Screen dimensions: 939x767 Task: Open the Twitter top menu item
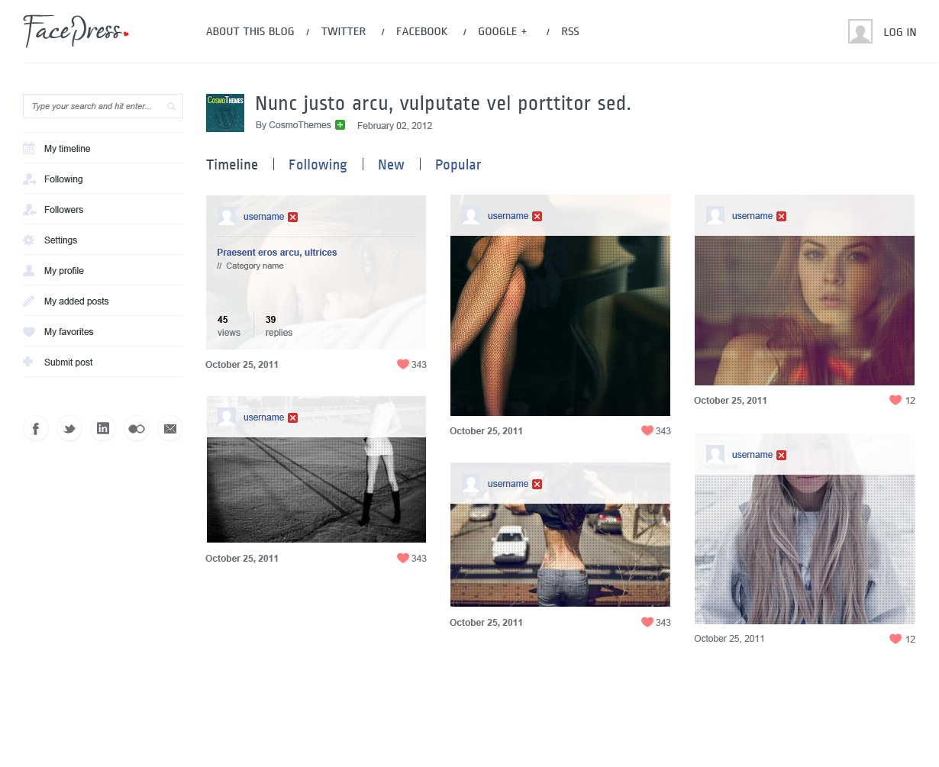tap(344, 31)
